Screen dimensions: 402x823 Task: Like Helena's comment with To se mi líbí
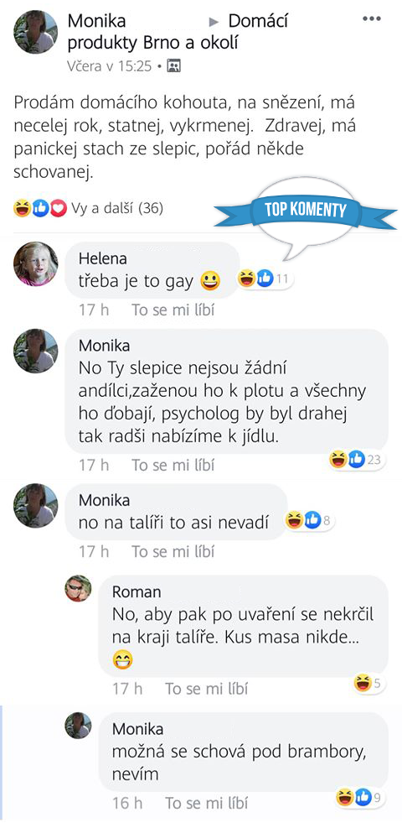173,310
